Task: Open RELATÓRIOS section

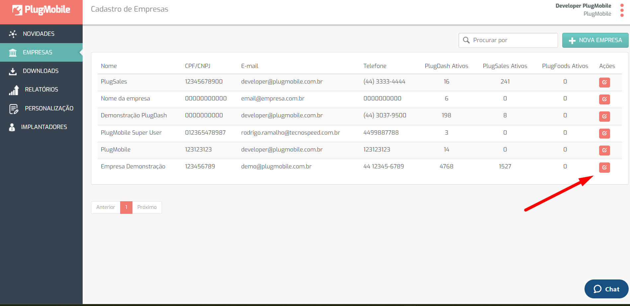Action: click(x=41, y=90)
